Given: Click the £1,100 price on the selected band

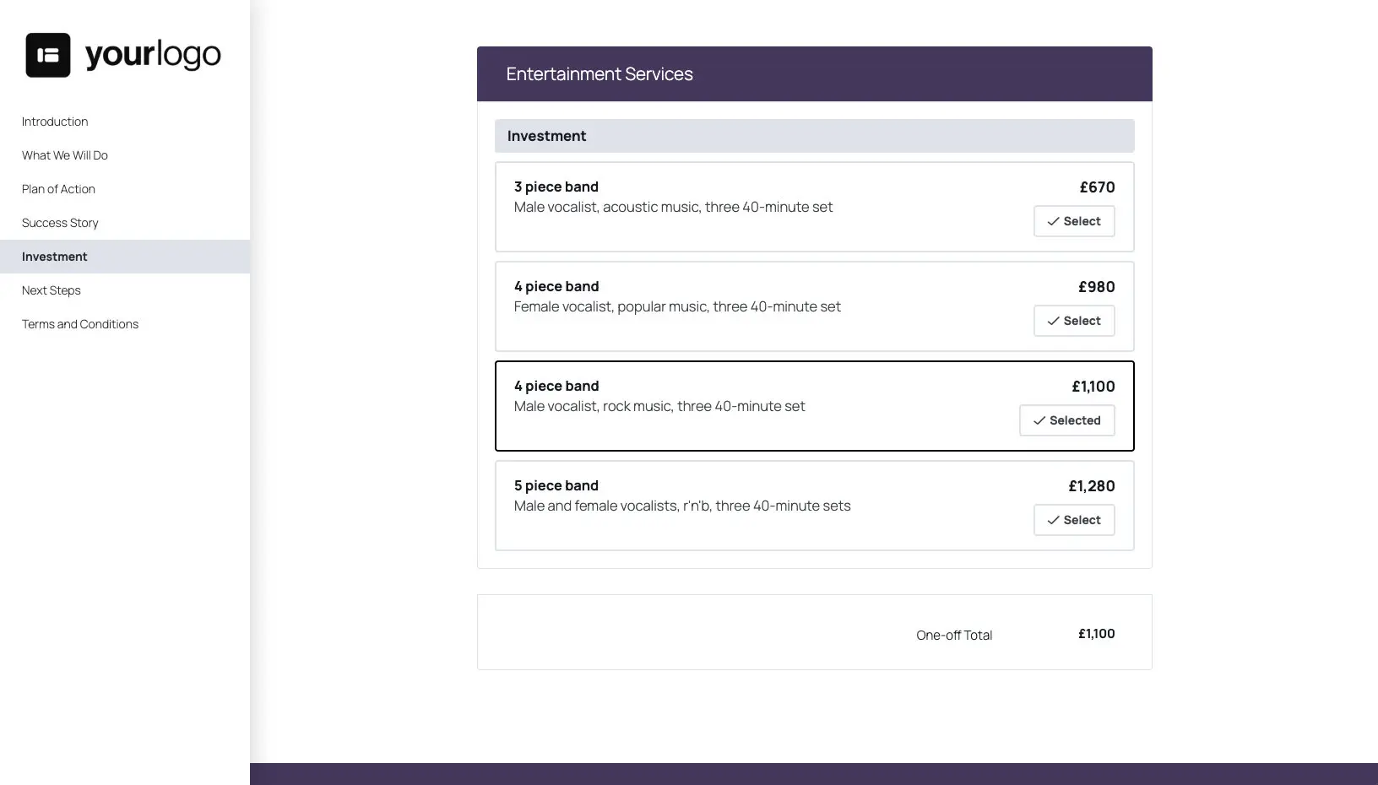Looking at the screenshot, I should [1093, 386].
